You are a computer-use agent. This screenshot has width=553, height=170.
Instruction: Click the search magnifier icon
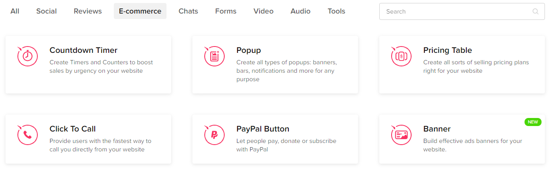(x=536, y=11)
